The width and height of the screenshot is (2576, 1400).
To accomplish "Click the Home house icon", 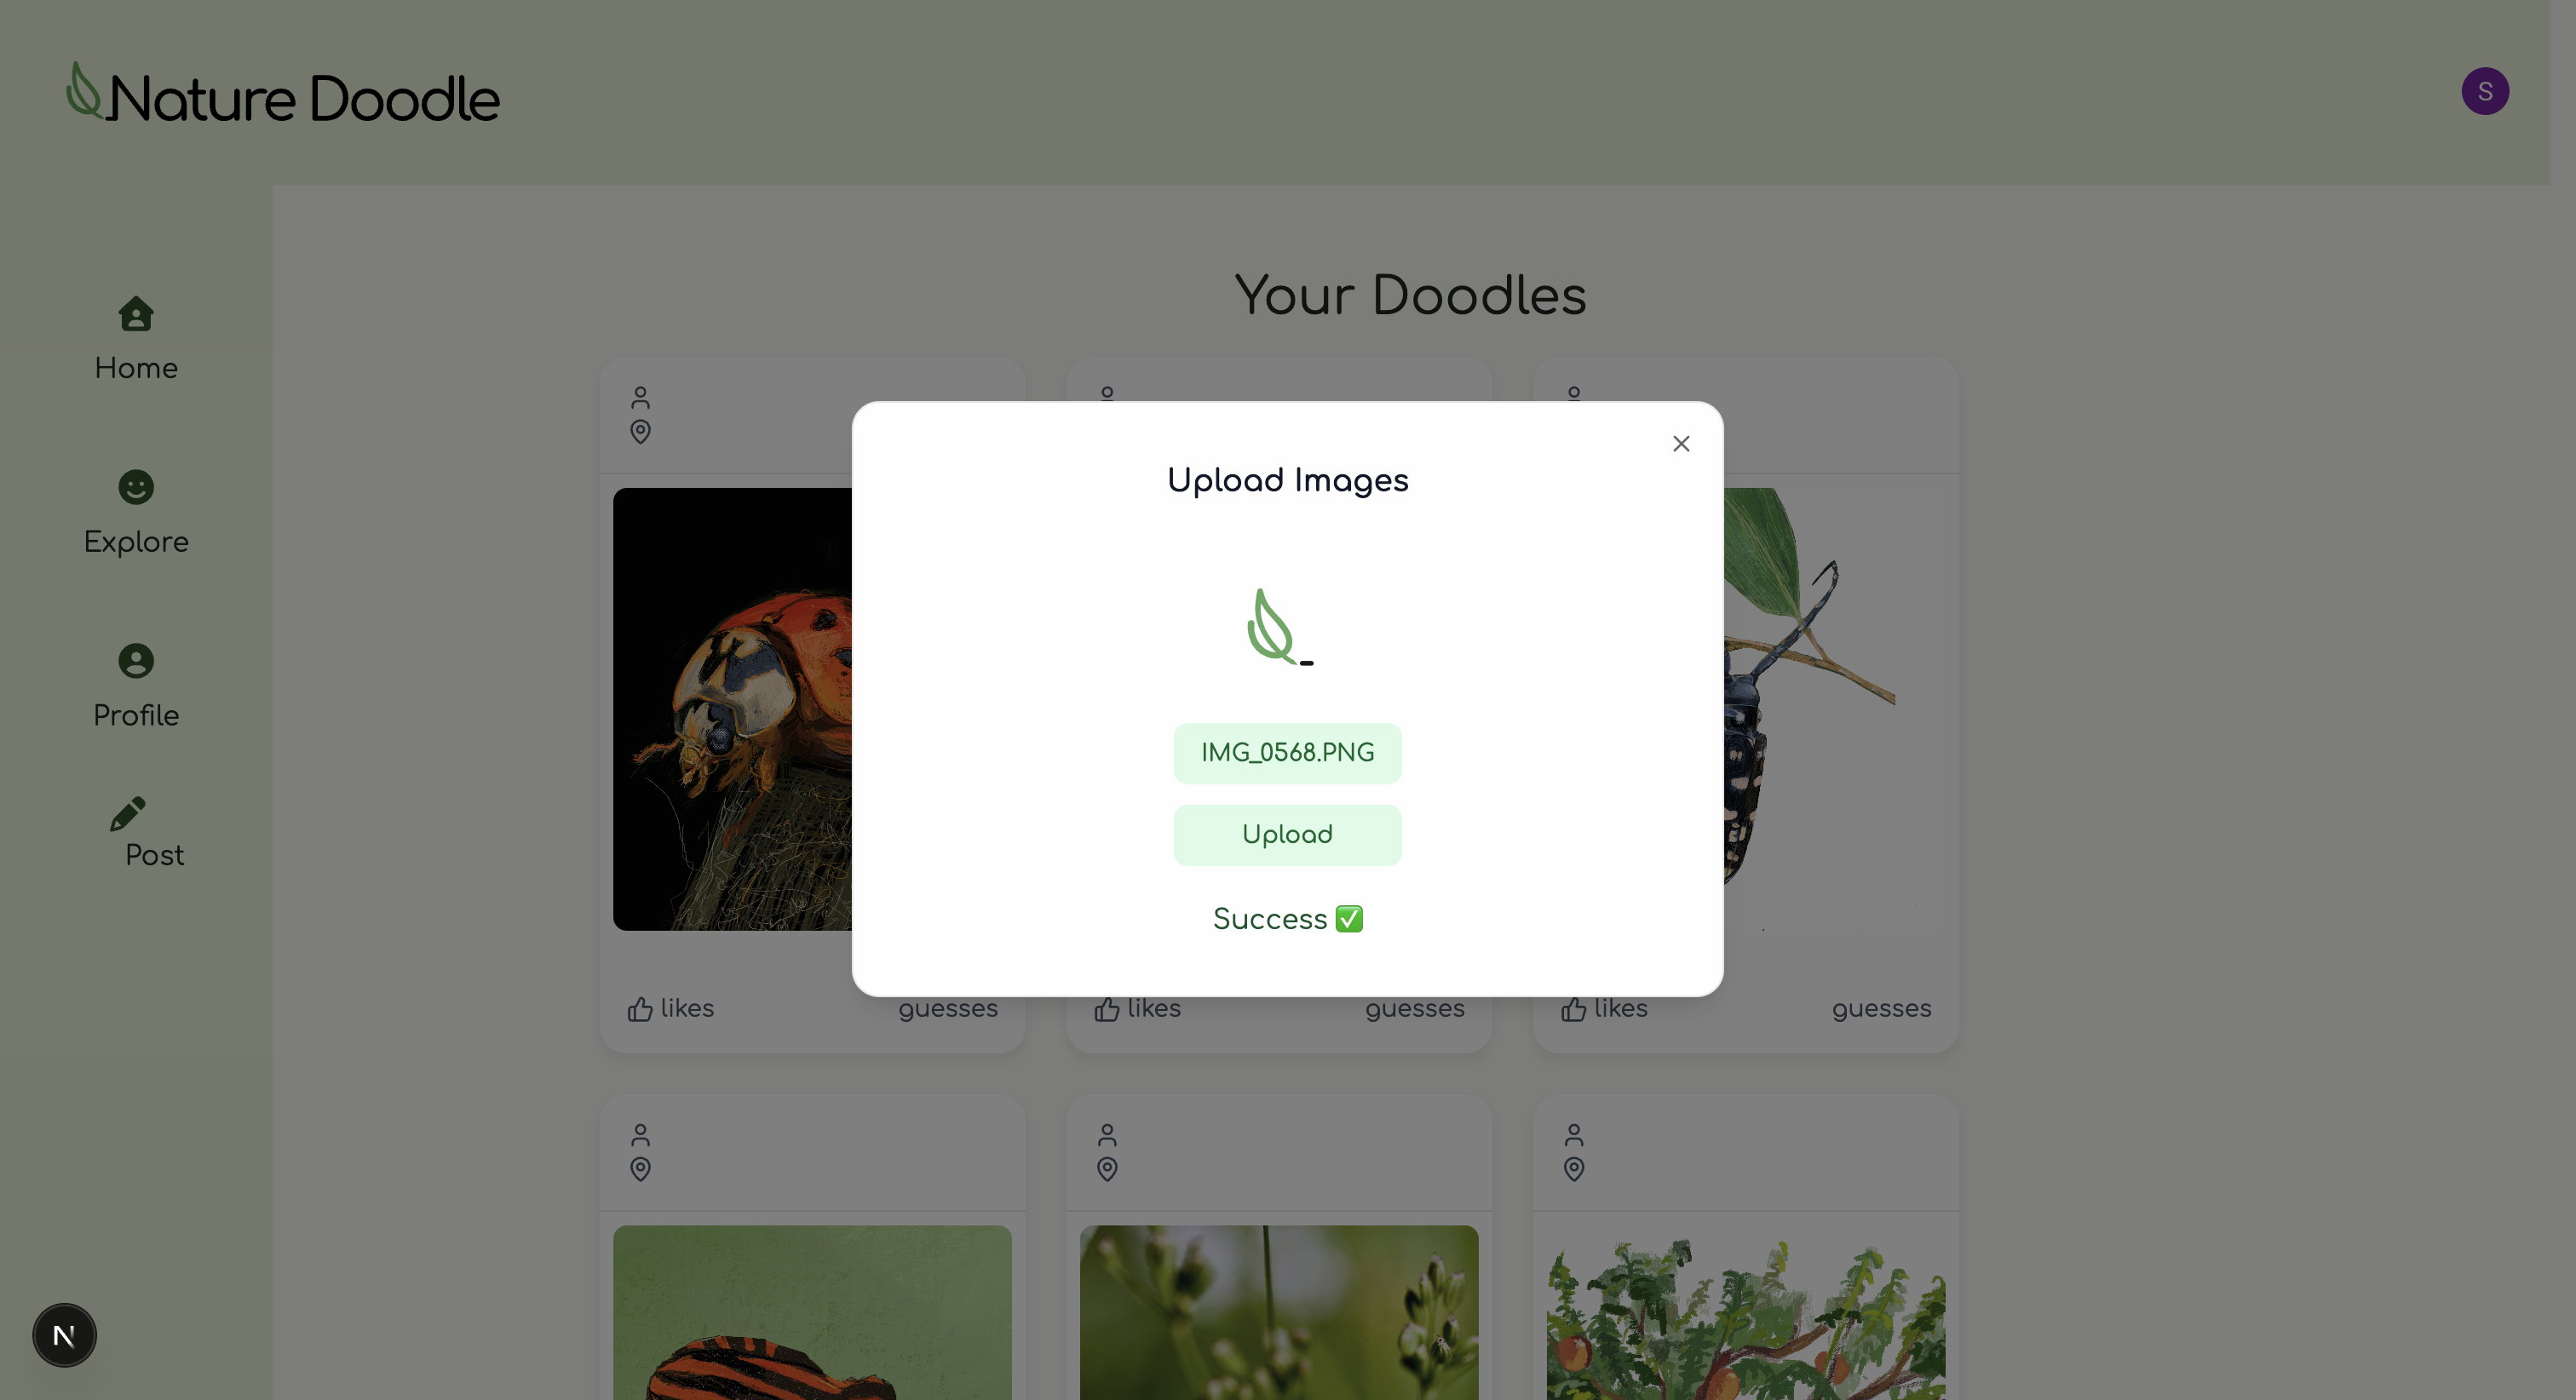I will (136, 314).
